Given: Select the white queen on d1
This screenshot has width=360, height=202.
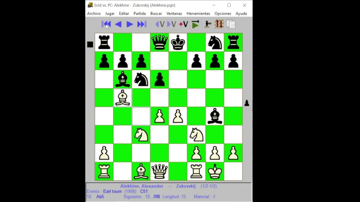Looking at the screenshot, I should [159, 171].
